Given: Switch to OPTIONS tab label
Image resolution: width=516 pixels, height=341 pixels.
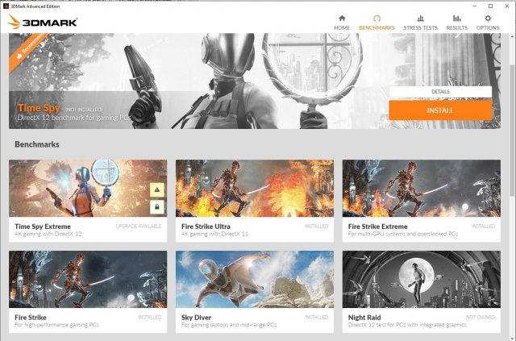Looking at the screenshot, I should (x=488, y=27).
